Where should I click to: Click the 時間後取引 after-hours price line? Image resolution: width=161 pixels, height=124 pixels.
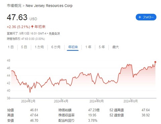[26, 39]
